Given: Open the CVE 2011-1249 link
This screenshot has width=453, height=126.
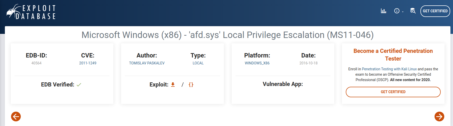Looking at the screenshot, I should [88, 63].
